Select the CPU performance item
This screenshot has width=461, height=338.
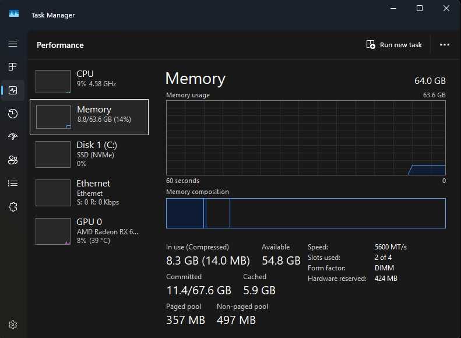(89, 81)
